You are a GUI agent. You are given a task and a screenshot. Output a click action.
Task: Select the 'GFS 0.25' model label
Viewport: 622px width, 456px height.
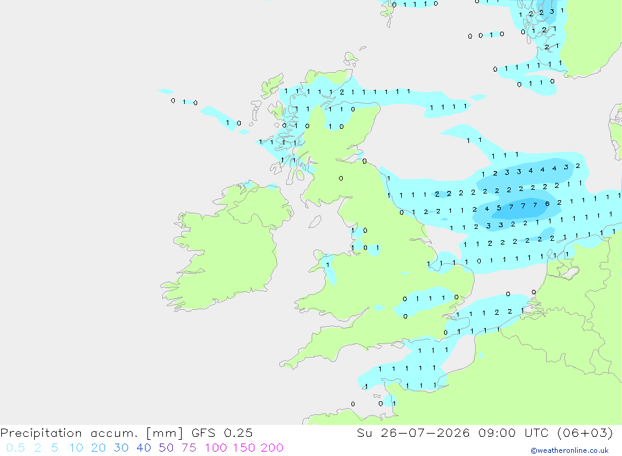click(222, 433)
